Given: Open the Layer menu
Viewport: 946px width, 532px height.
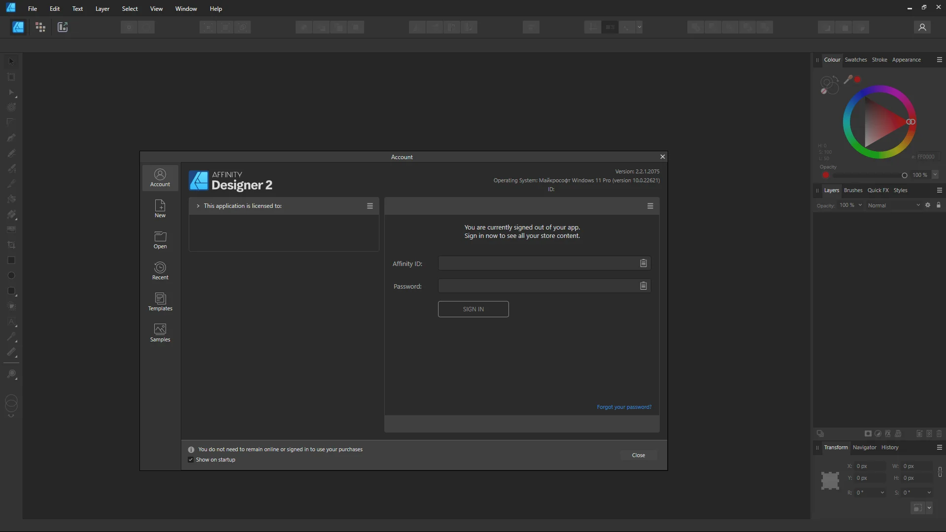Looking at the screenshot, I should [102, 8].
